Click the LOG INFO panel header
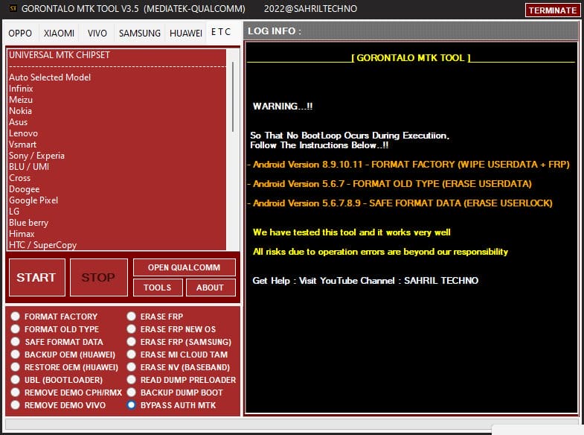Viewport: 584px width, 435px height. tap(411, 31)
